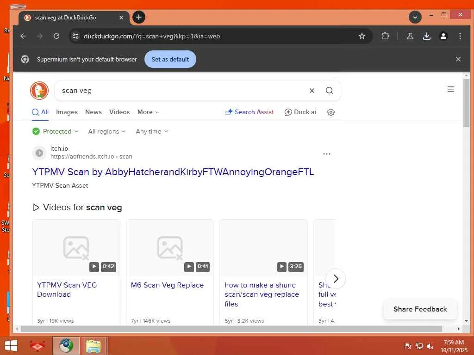Open search settings gear icon
Screen dimensions: 474x355
[x=331, y=112]
